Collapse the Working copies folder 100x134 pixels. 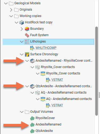coord(11,16)
